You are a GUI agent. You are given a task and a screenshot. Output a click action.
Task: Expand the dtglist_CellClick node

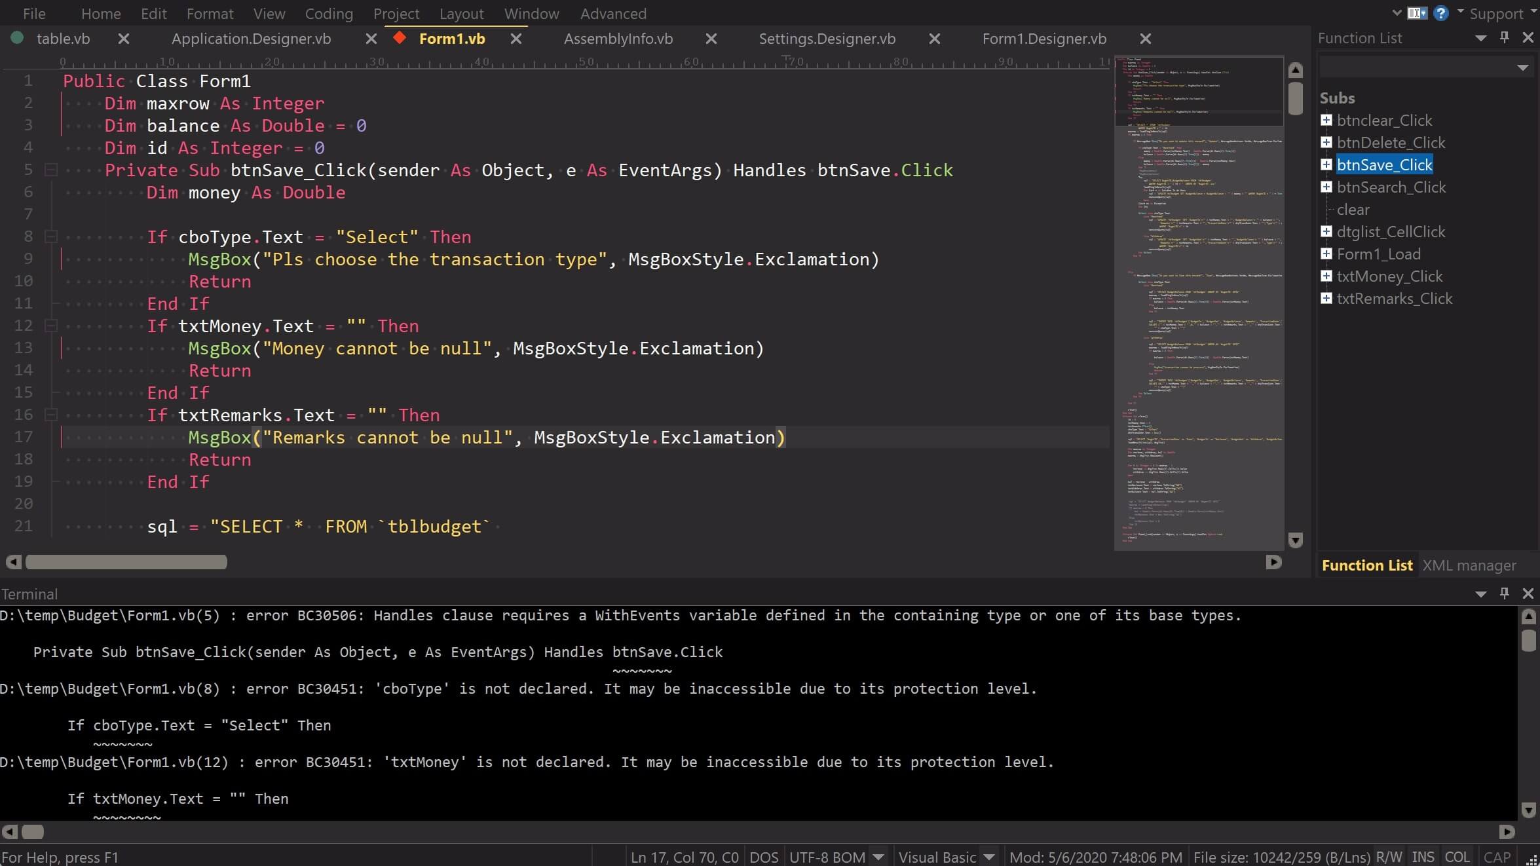click(1326, 232)
